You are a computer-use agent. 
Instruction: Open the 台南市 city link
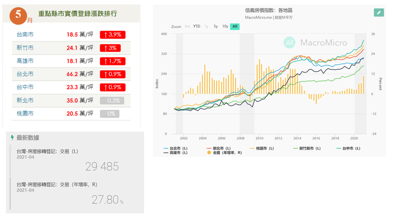pyautogui.click(x=25, y=34)
